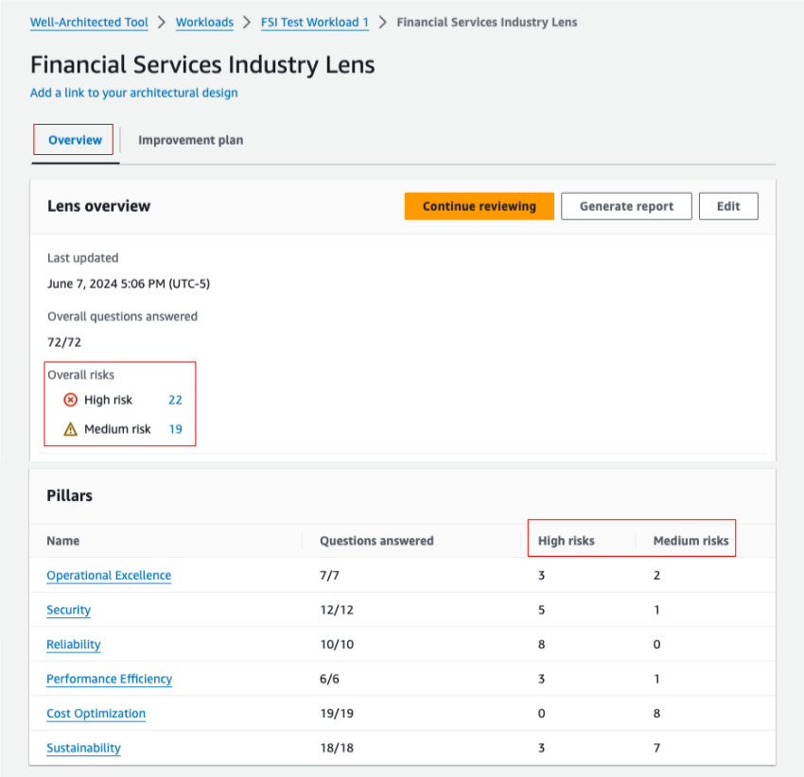
Task: Open the Reliability pillar
Action: pos(74,645)
